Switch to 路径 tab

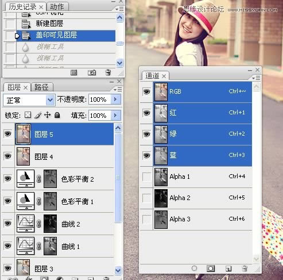coord(41,87)
